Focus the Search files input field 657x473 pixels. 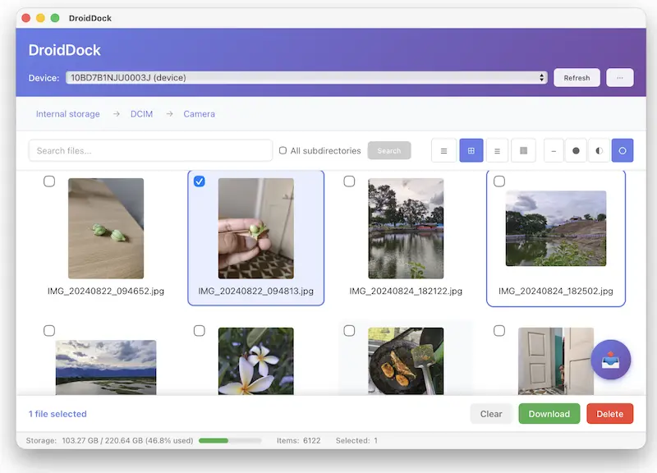pos(150,151)
